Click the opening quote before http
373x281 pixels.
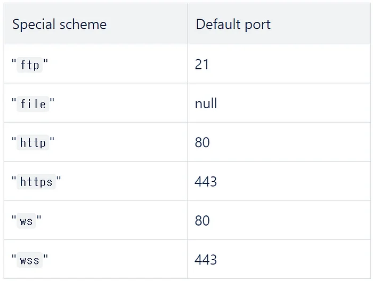pyautogui.click(x=14, y=141)
